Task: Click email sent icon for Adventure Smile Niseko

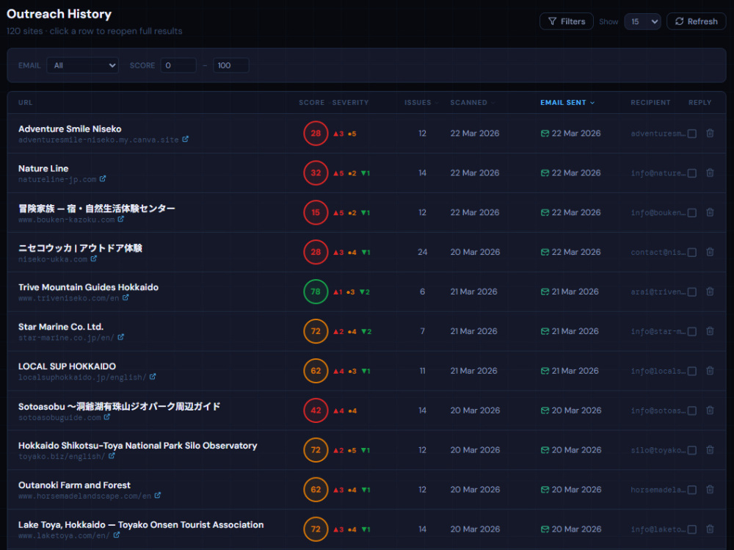Action: click(x=545, y=134)
